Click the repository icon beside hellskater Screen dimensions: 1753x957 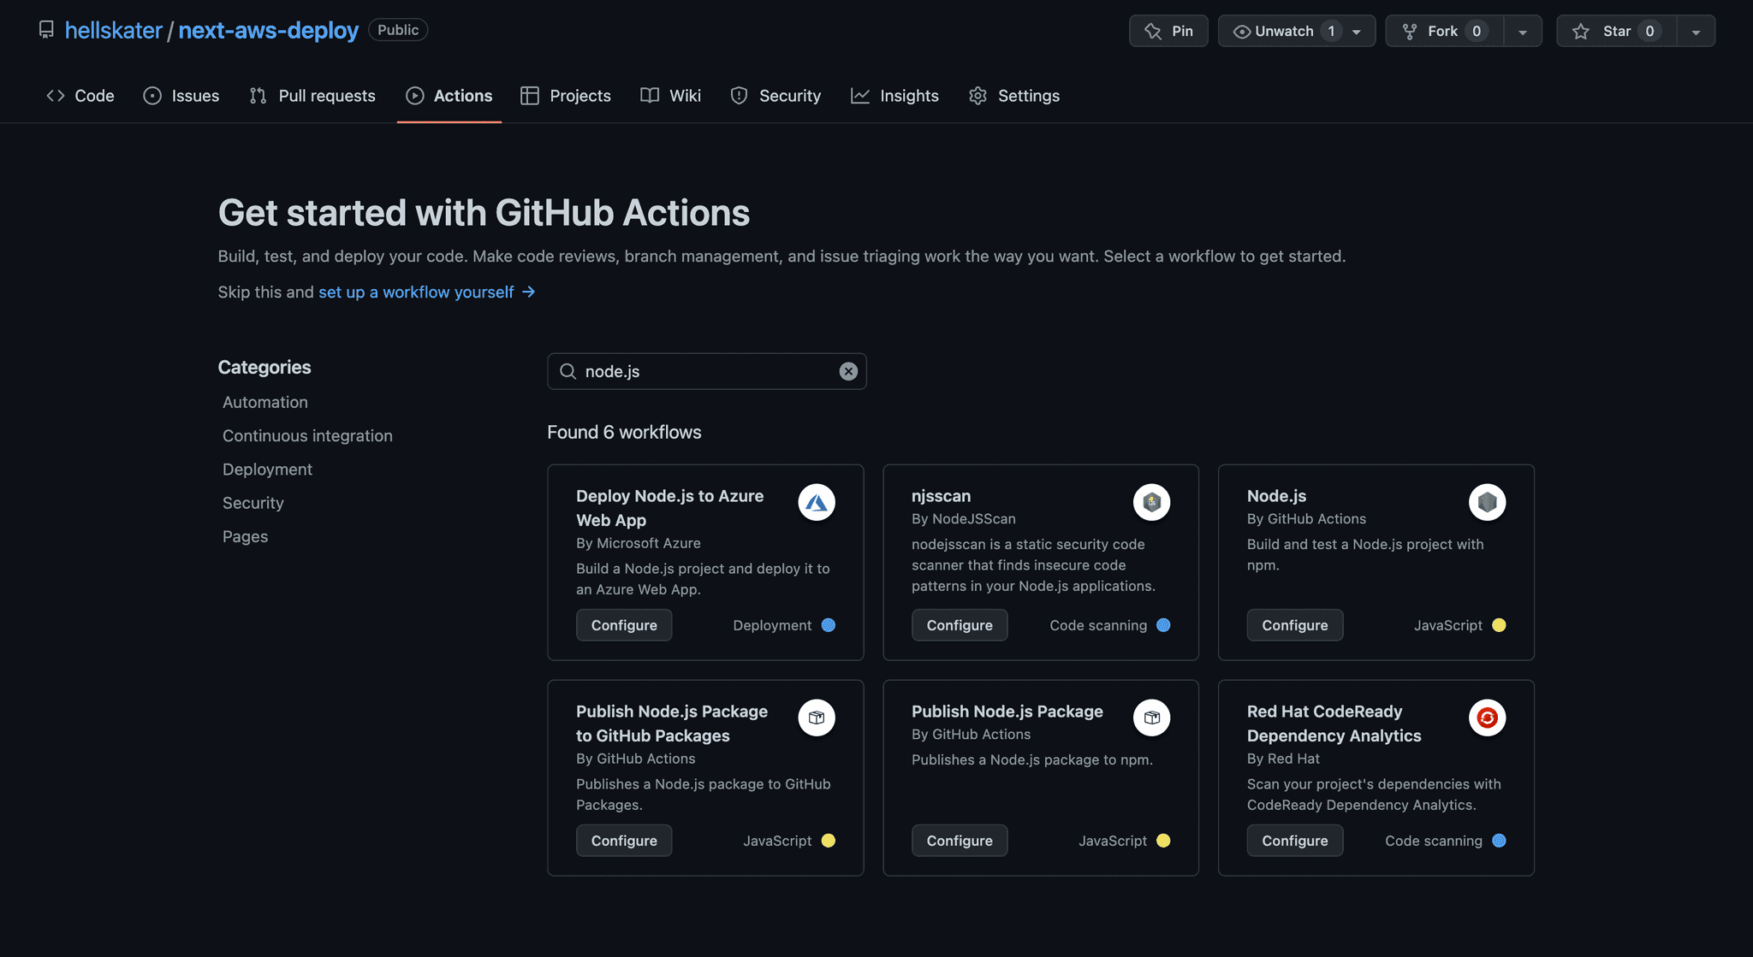point(46,29)
